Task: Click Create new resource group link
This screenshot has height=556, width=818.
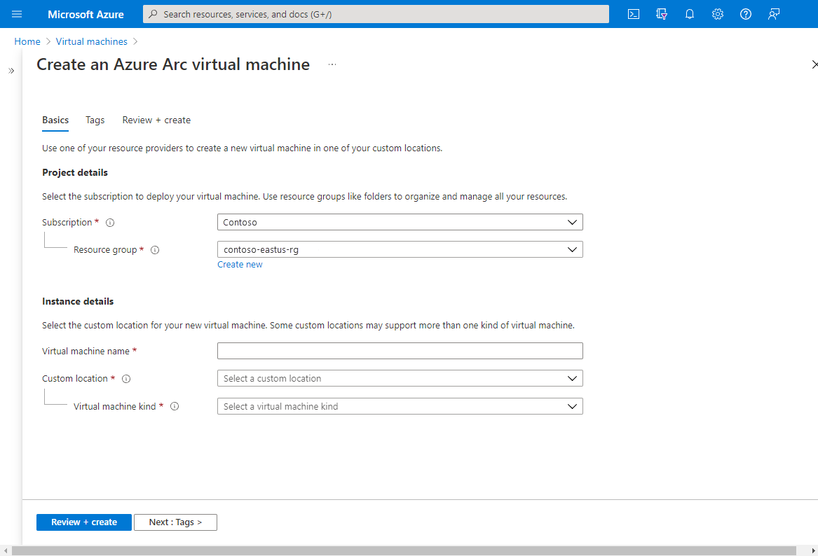Action: 240,265
